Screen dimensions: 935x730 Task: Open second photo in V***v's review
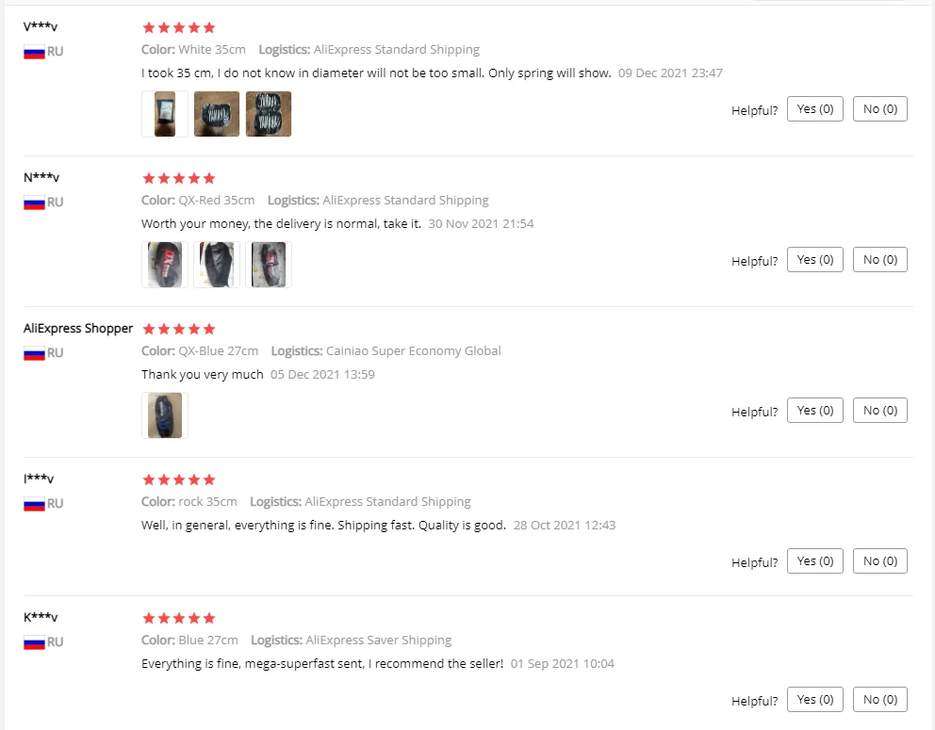pos(217,114)
